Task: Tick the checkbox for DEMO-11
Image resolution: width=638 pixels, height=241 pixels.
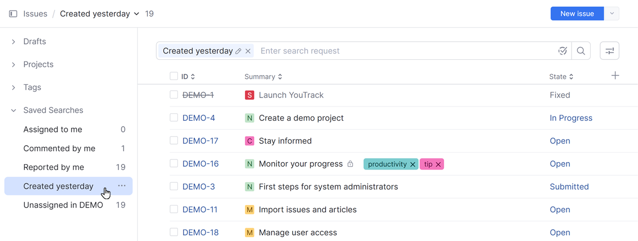Action: (x=174, y=209)
